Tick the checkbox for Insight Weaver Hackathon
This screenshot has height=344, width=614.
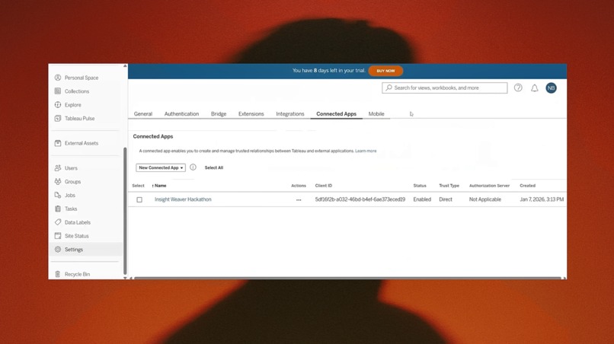(139, 199)
